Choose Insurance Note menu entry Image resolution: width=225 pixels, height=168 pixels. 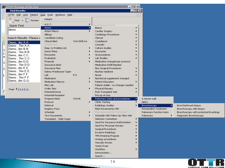tap(66, 65)
